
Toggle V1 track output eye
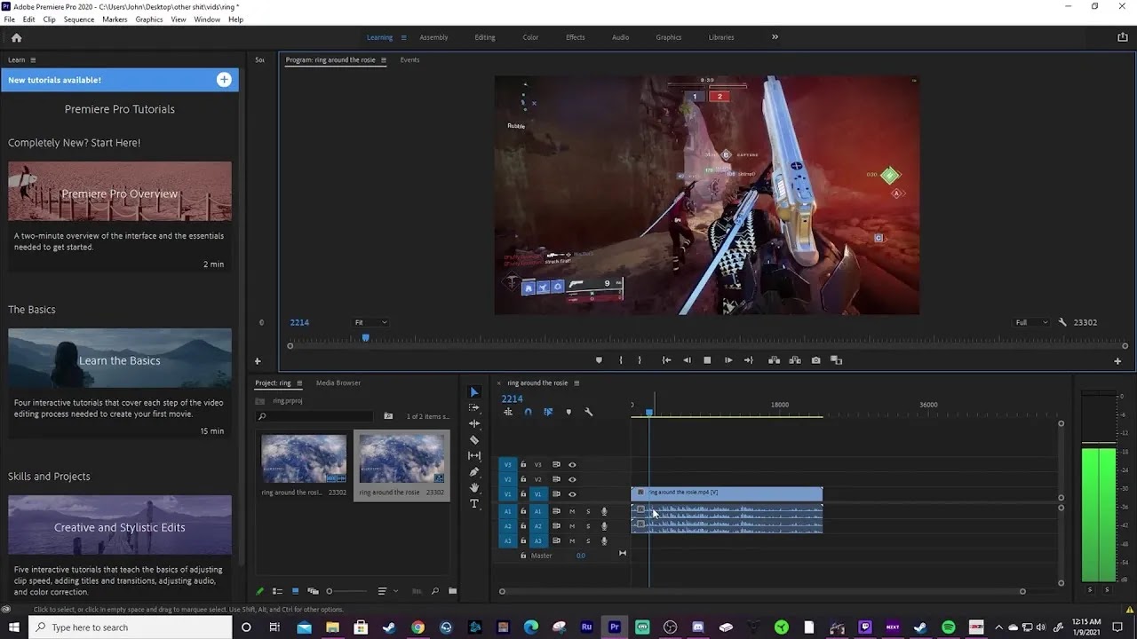coord(572,494)
